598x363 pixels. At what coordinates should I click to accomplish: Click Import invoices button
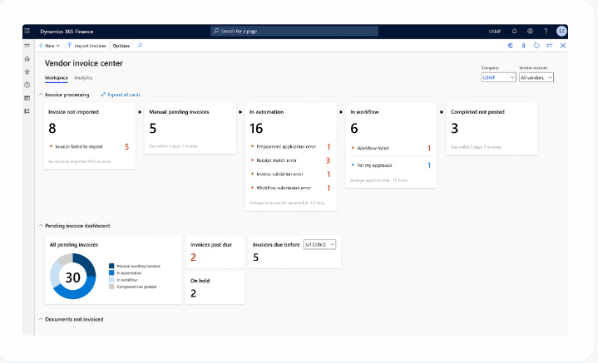86,46
